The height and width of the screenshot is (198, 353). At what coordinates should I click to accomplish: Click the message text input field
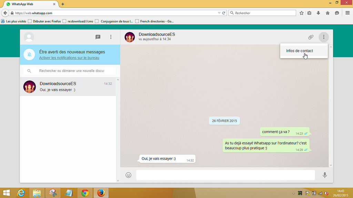[225, 175]
